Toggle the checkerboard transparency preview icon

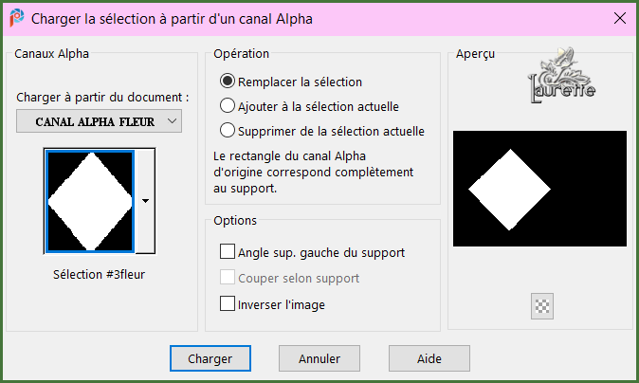543,305
